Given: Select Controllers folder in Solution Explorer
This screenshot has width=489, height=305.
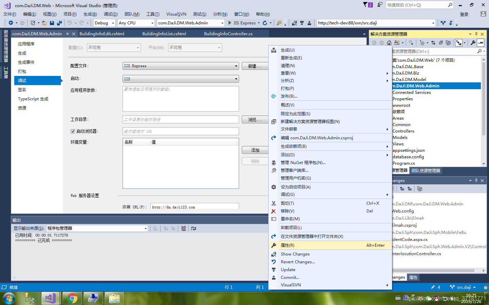Looking at the screenshot, I should coord(403,131).
